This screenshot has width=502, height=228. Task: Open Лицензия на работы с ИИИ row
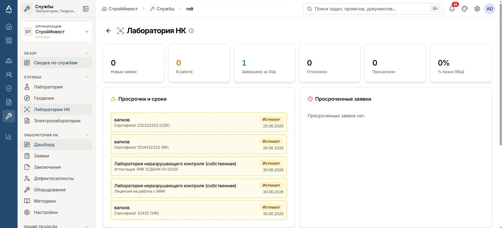(x=199, y=188)
